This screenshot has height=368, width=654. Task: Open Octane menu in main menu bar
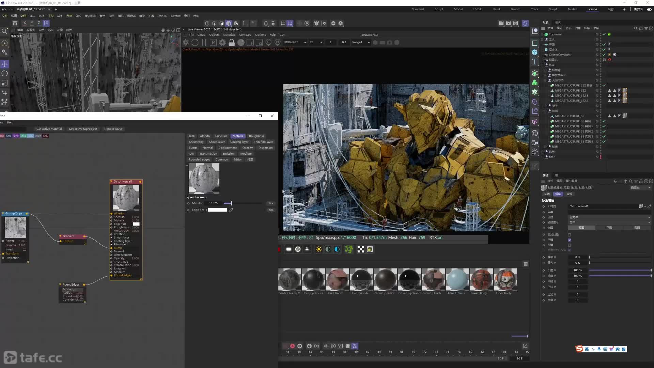pos(176,16)
